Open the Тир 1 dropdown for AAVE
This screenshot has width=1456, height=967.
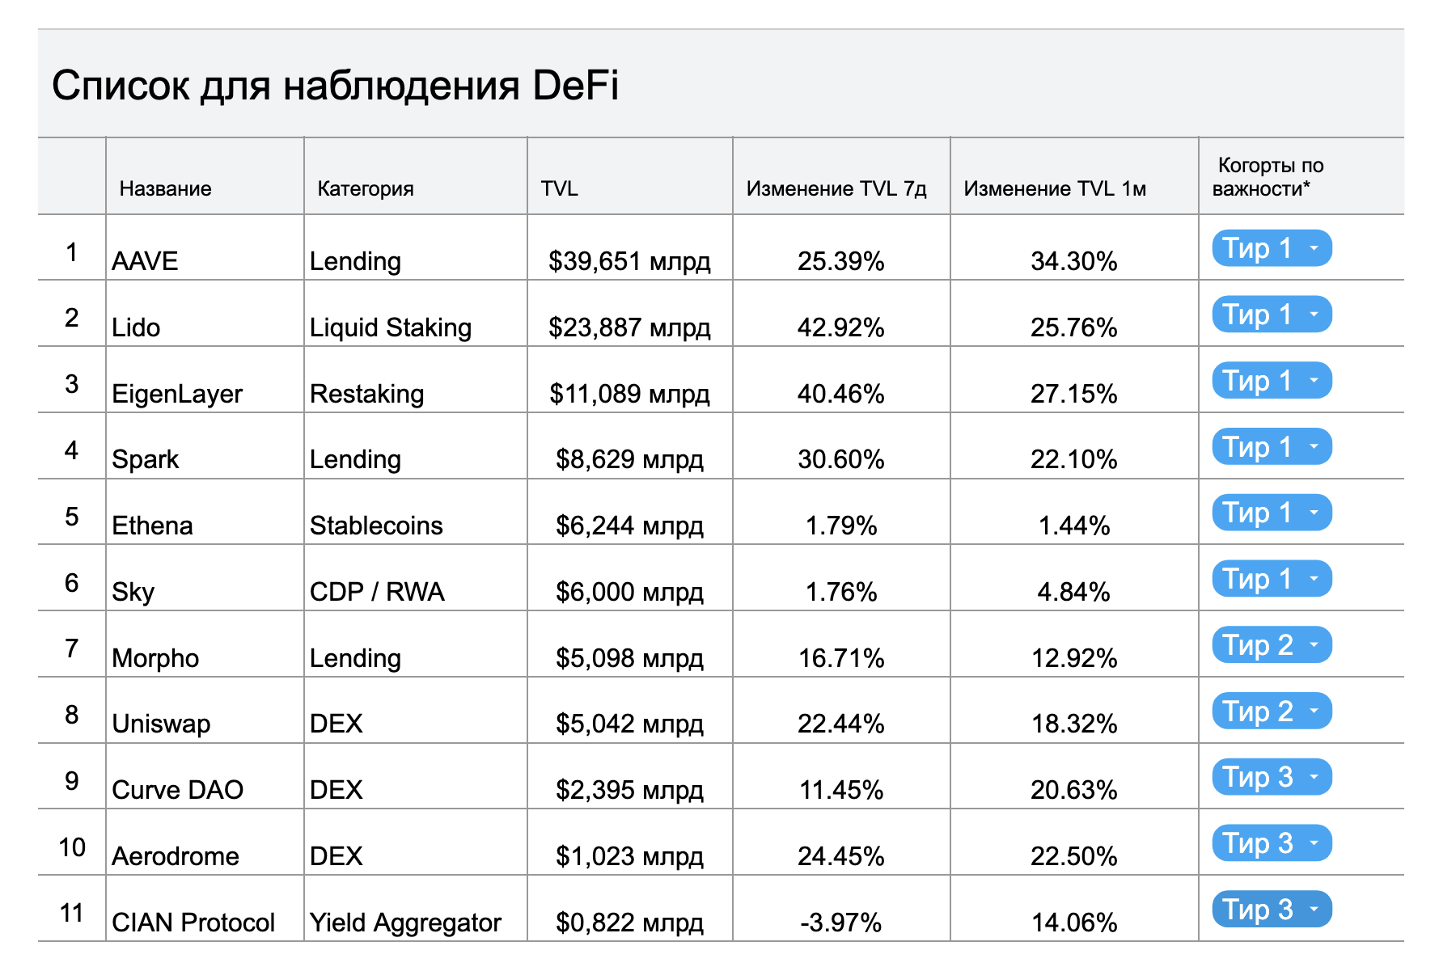[x=1271, y=248]
